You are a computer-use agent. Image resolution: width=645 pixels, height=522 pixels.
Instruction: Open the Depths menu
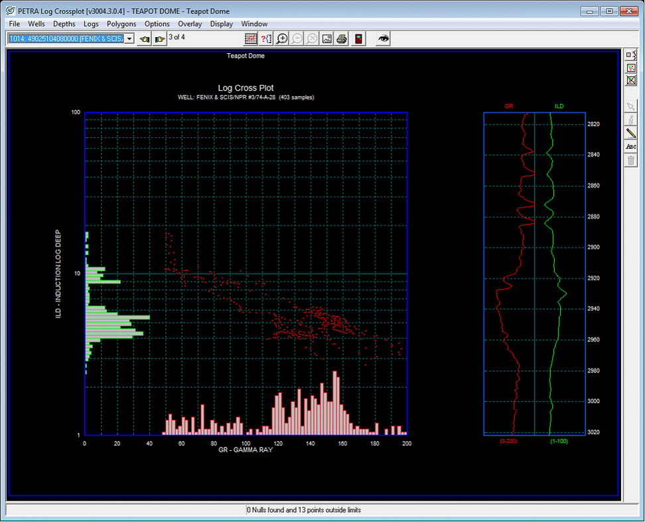point(64,24)
